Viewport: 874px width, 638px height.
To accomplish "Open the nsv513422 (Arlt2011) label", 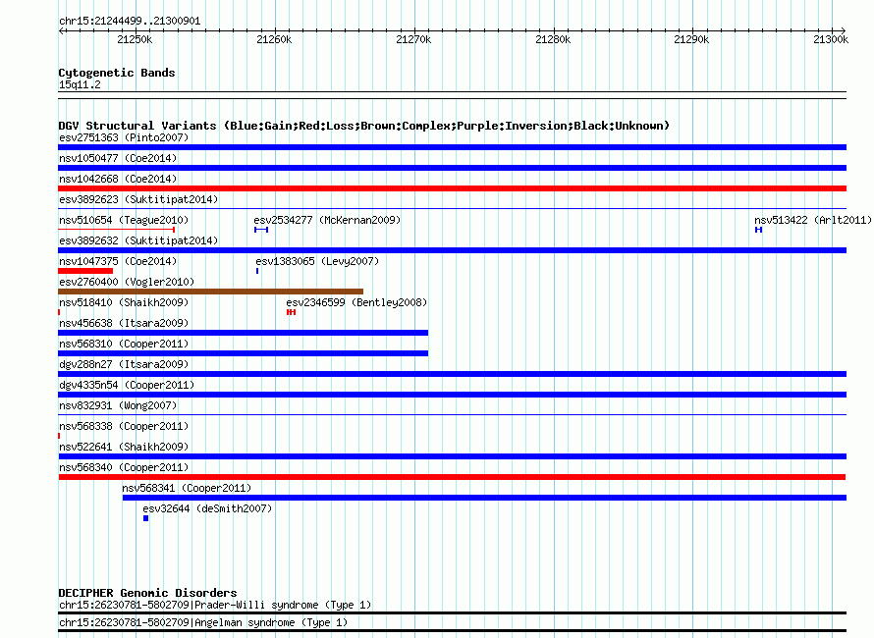I will pos(813,220).
